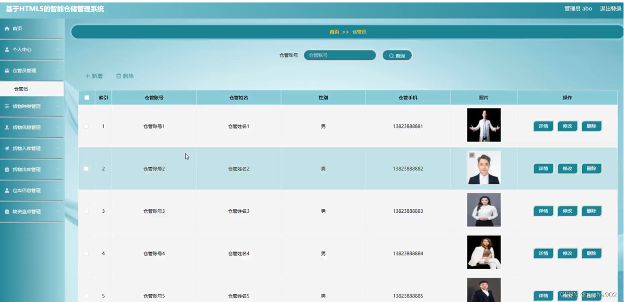Click the person icon beside 个人中心
The width and height of the screenshot is (624, 302).
pos(7,50)
